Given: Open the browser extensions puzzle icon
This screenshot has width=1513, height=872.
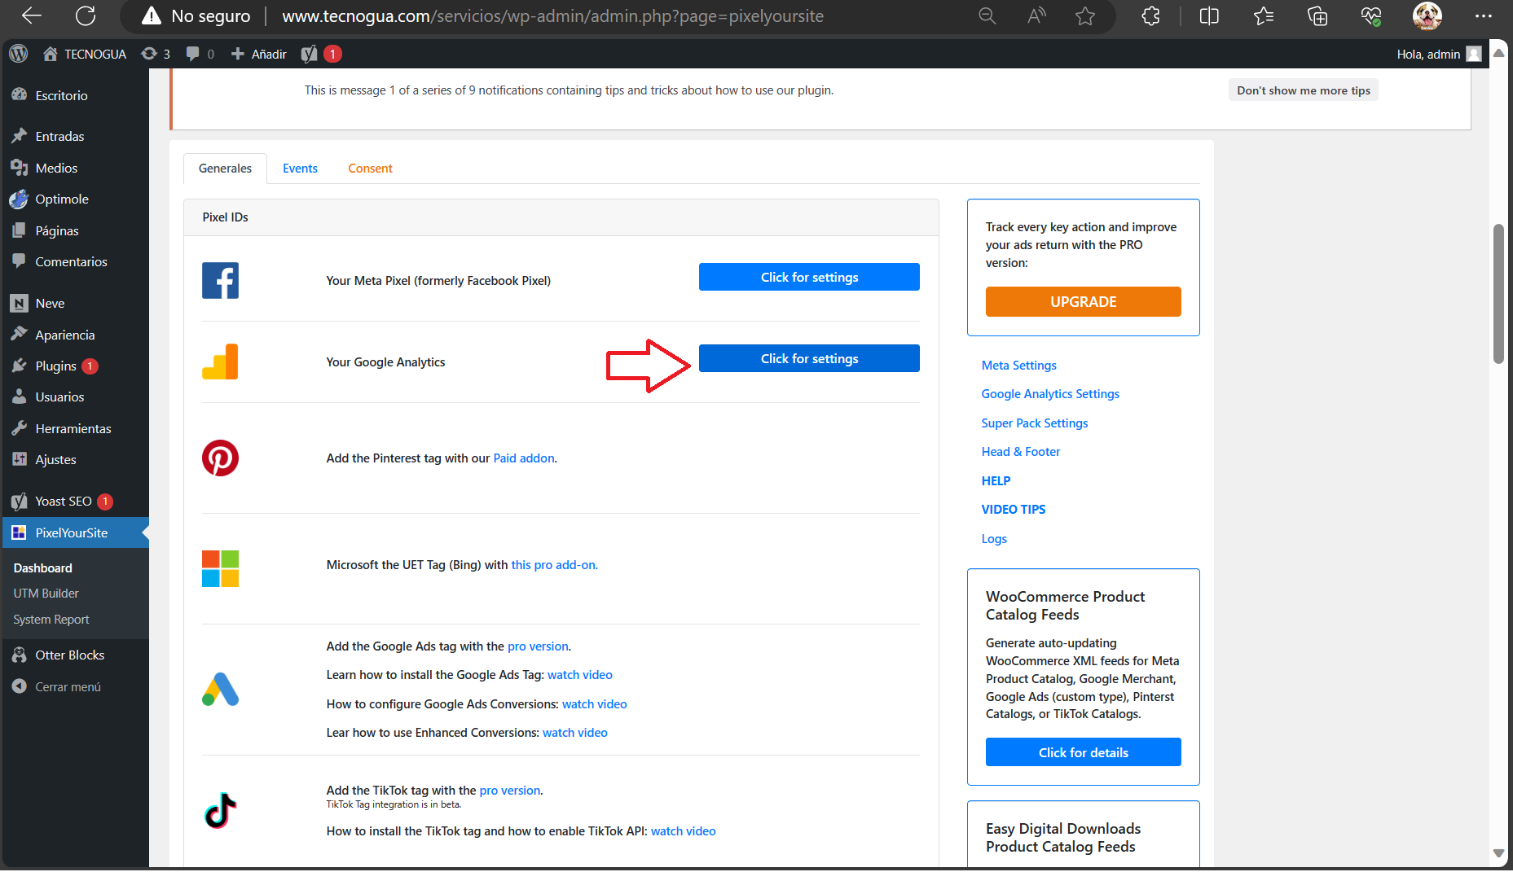Looking at the screenshot, I should pos(1150,15).
